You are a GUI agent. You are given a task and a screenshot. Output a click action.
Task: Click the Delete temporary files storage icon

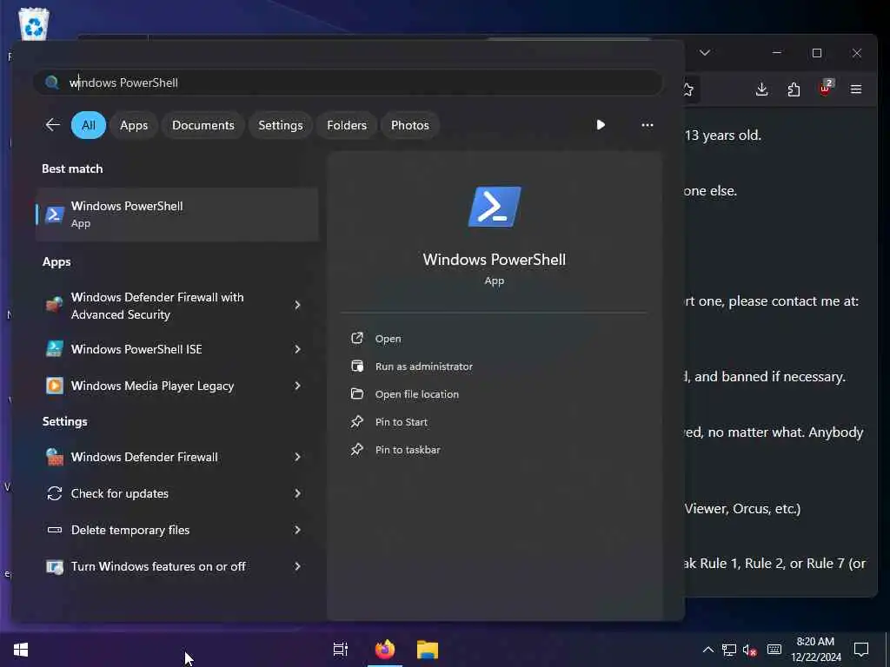55,530
